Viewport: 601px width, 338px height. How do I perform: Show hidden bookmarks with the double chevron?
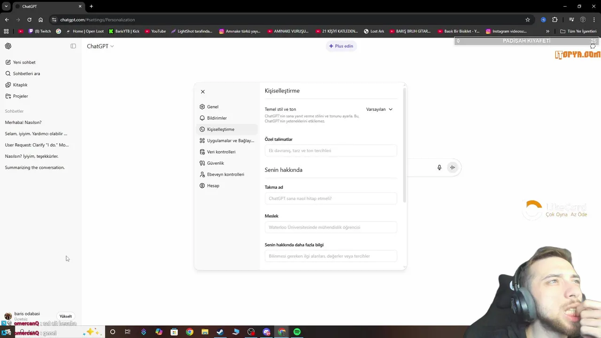coord(547,31)
